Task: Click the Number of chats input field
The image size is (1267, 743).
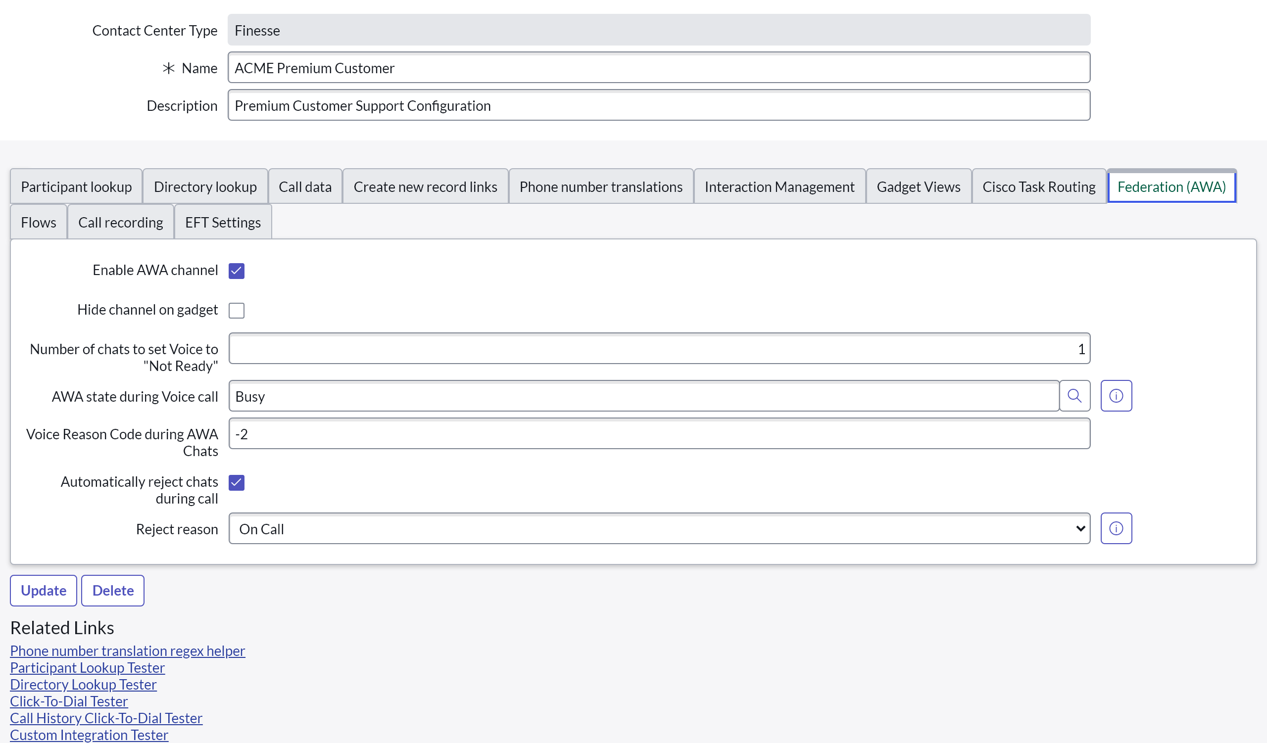Action: pos(659,349)
